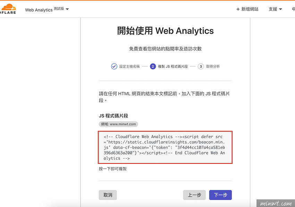Click the 開始使用 Web Analytics heading

165,31
